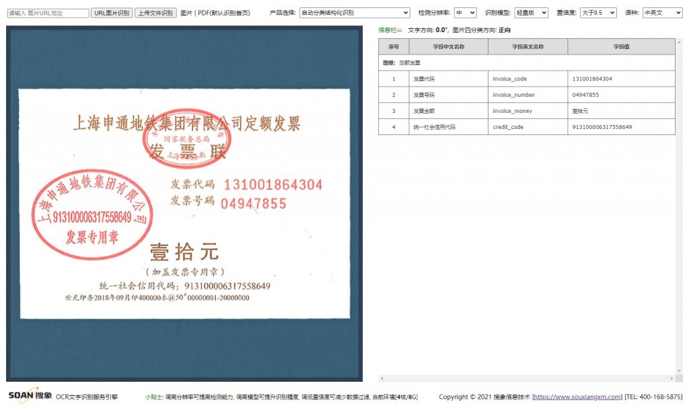Click the 字段中文名称 column header
689x410 pixels.
(449, 46)
